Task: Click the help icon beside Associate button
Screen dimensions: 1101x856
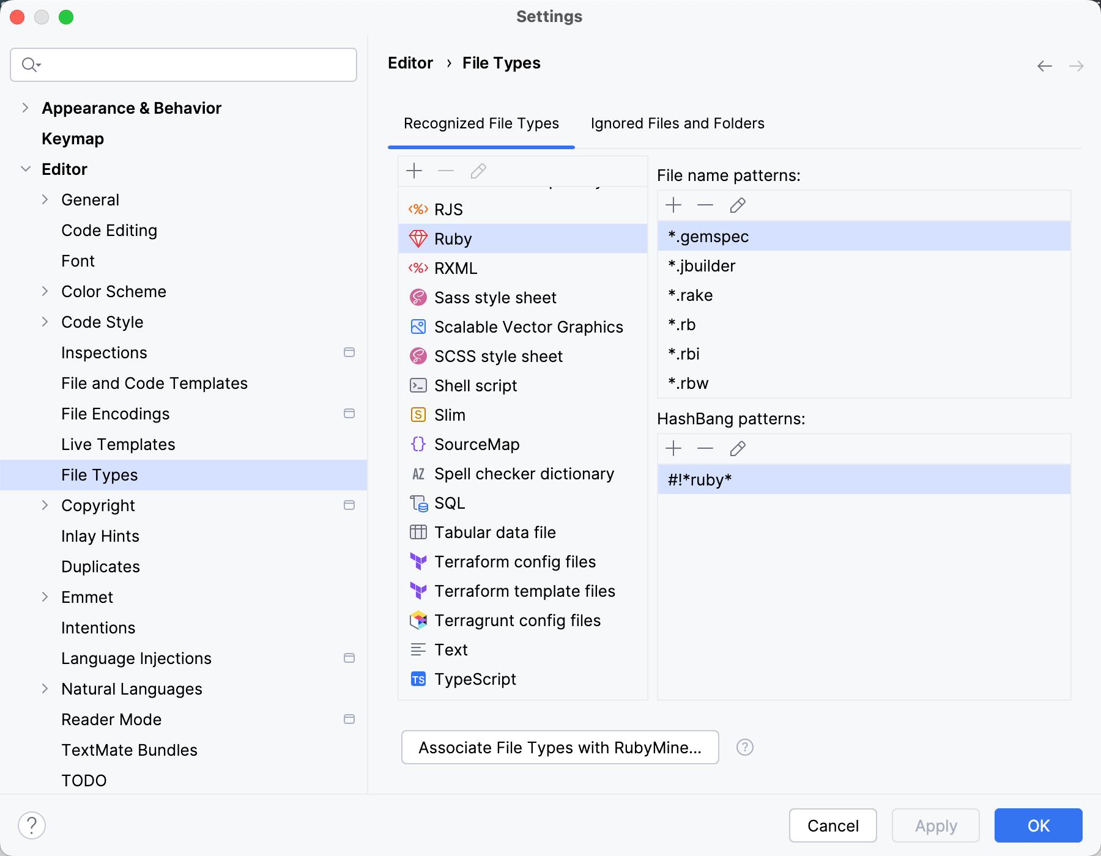Action: click(x=745, y=747)
